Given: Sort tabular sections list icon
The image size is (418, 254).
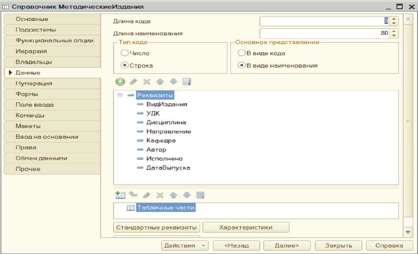Looking at the screenshot, I should (200, 195).
